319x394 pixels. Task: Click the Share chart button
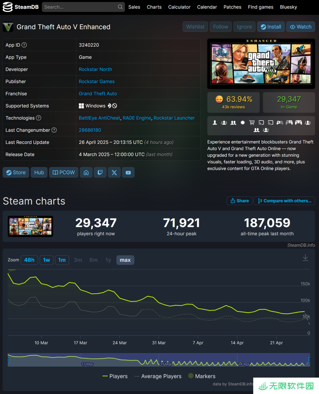point(239,201)
